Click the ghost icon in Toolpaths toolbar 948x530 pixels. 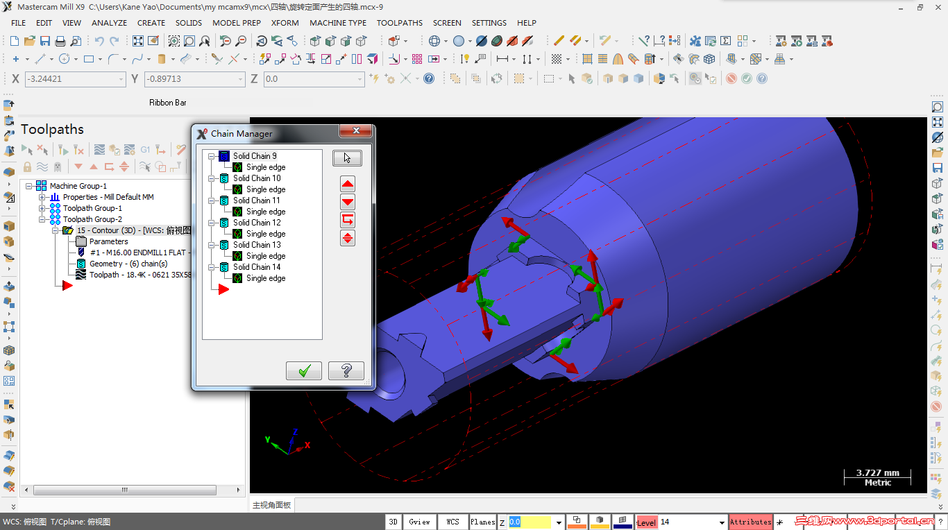(58, 166)
